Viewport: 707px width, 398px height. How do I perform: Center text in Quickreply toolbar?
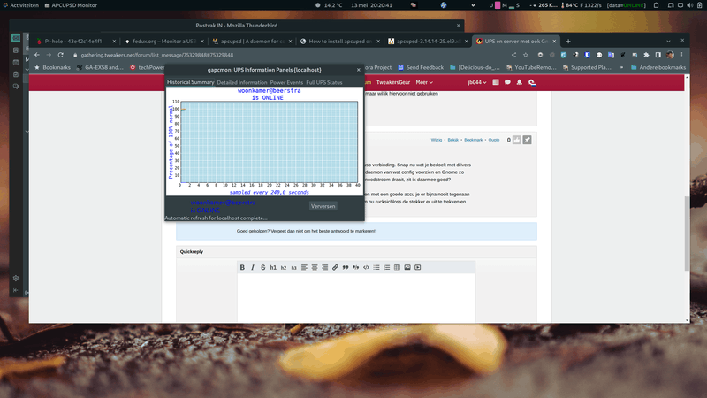(315, 268)
